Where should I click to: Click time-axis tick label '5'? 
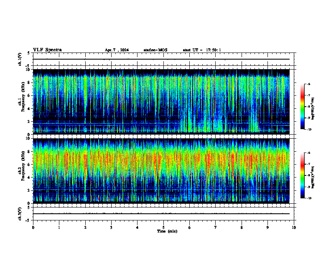tap(163, 227)
